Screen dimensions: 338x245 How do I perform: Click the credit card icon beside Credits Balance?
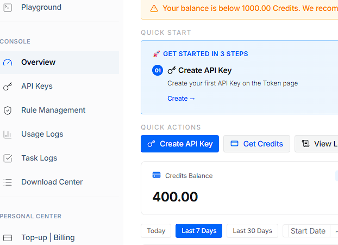click(x=157, y=175)
